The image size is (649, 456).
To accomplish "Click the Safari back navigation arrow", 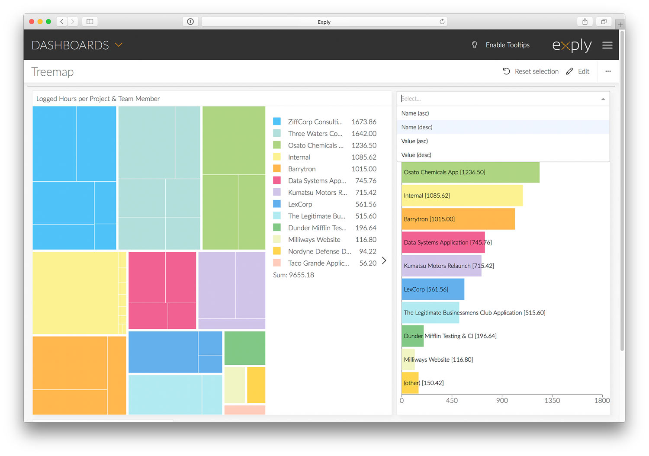I will [x=62, y=21].
